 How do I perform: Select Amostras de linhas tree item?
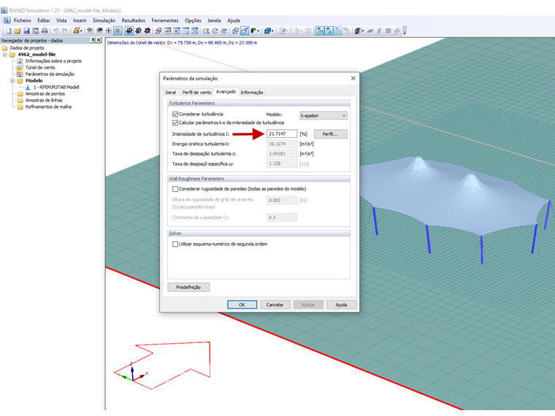coord(44,100)
